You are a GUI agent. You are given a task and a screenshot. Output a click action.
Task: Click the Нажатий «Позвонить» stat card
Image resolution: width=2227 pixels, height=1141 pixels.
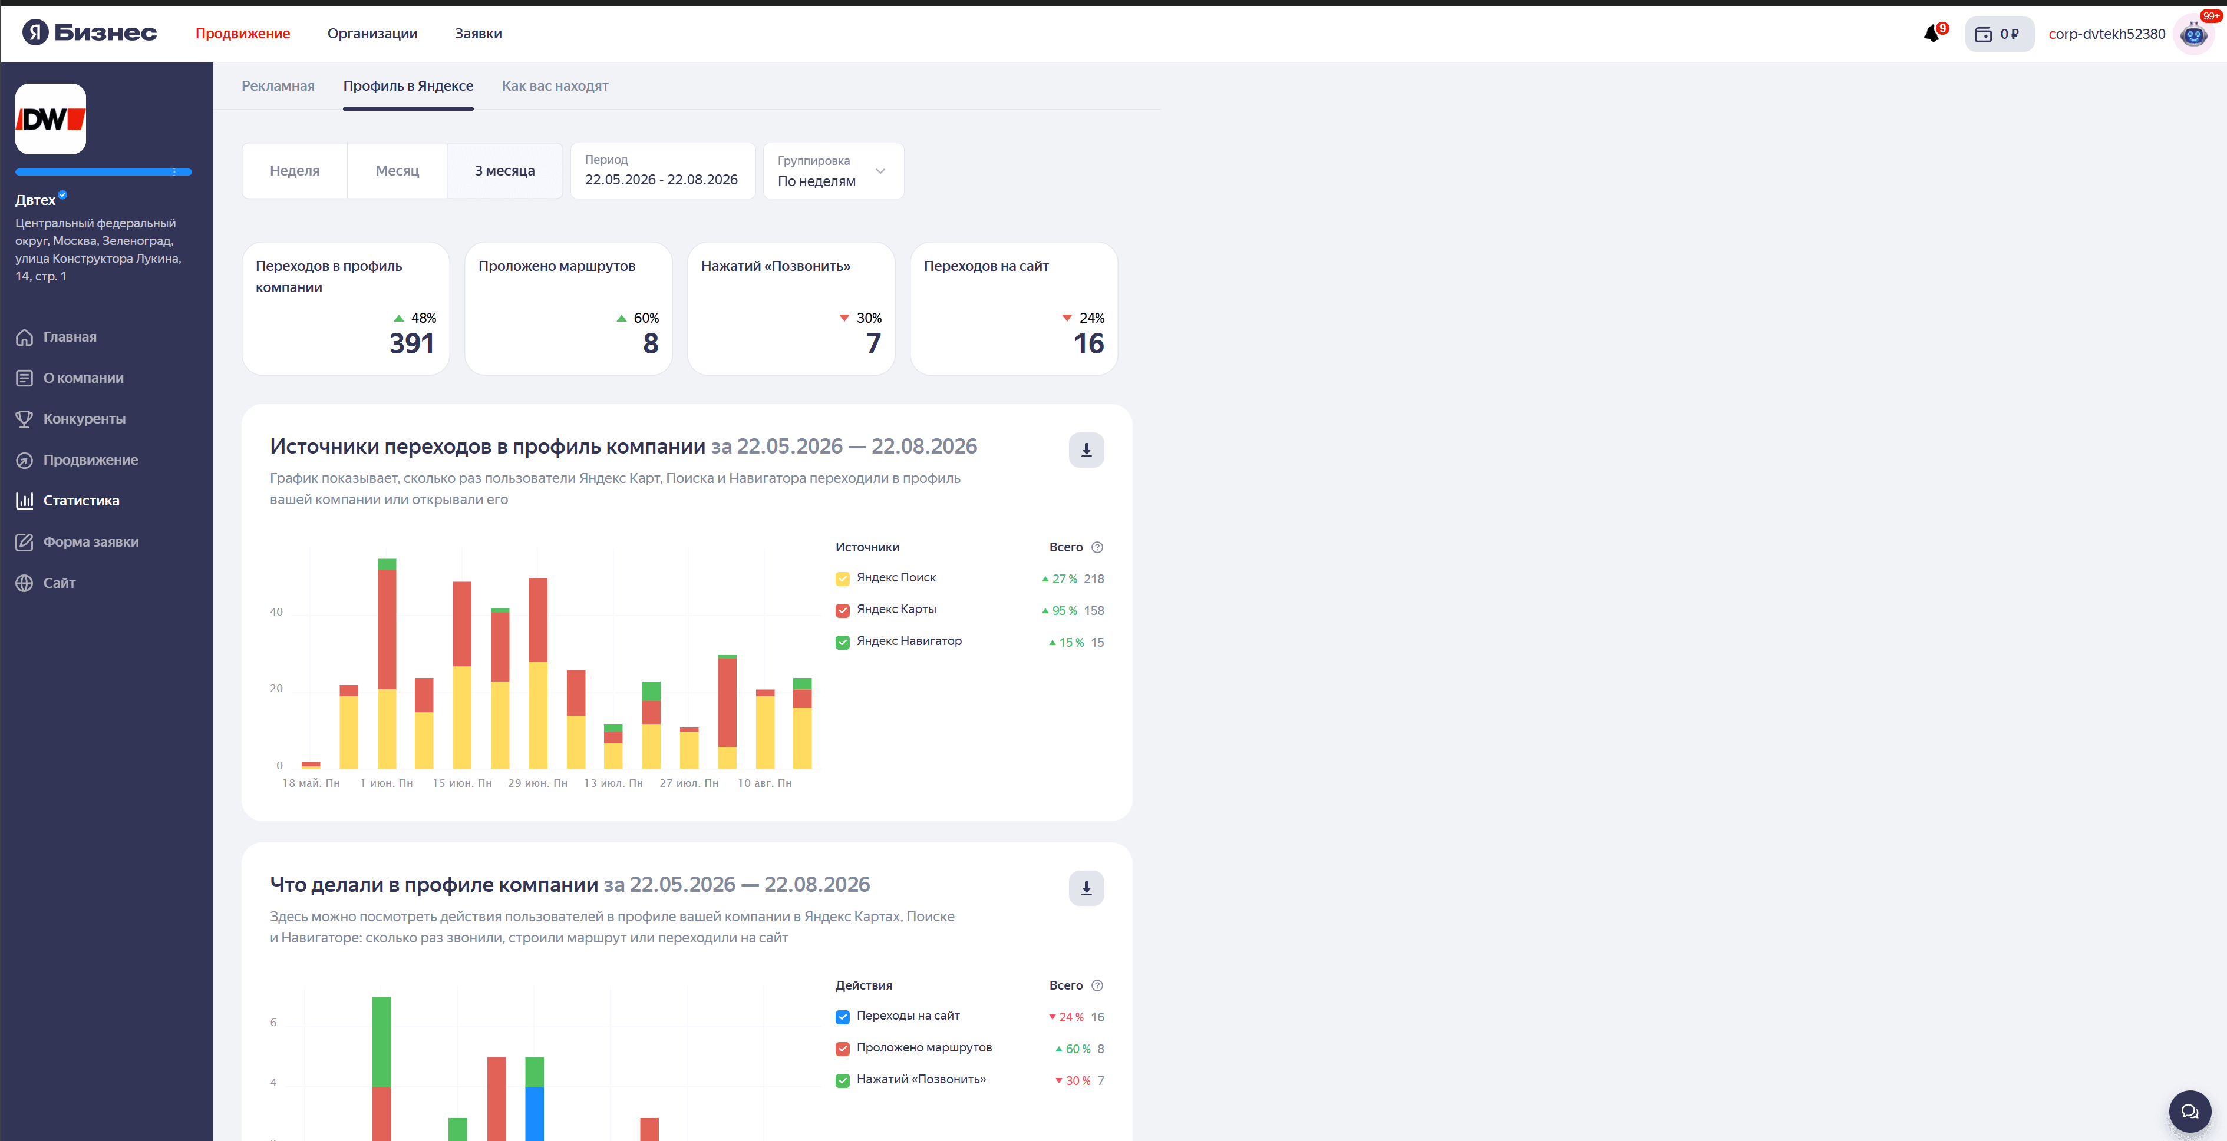point(791,309)
